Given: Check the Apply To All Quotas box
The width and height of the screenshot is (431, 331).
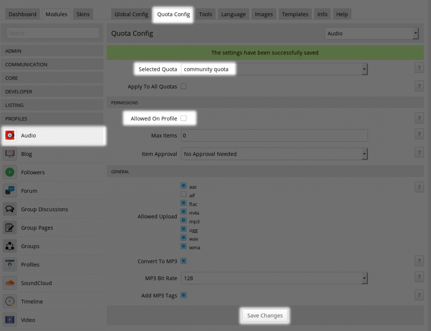Looking at the screenshot, I should 184,86.
